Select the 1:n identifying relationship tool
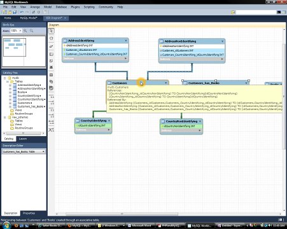Screen dimensions: 287x229 click(x=52, y=116)
